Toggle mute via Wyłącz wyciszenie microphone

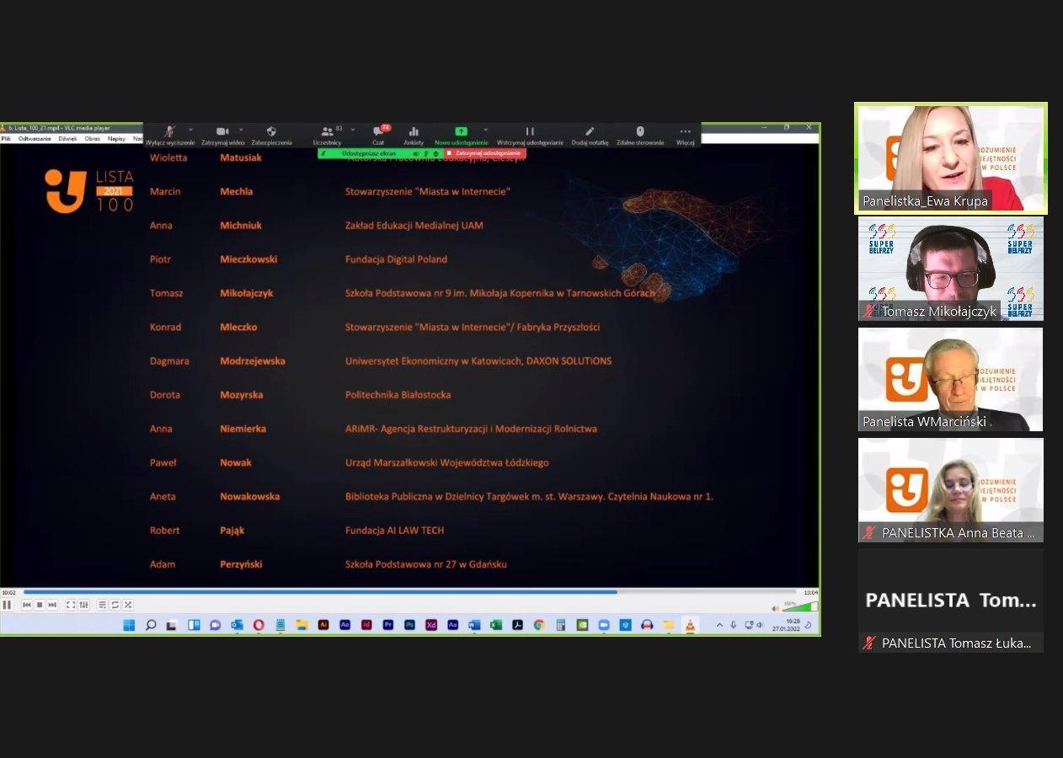pyautogui.click(x=169, y=135)
